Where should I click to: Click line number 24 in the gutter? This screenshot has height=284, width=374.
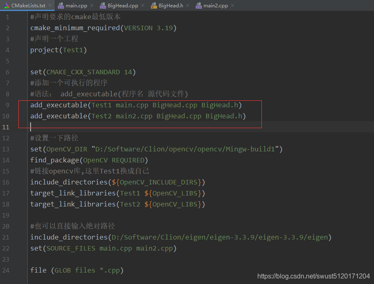pos(6,270)
